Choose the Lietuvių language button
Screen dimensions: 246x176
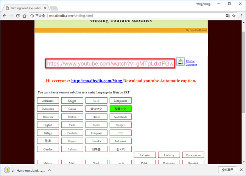pyautogui.click(x=169, y=155)
